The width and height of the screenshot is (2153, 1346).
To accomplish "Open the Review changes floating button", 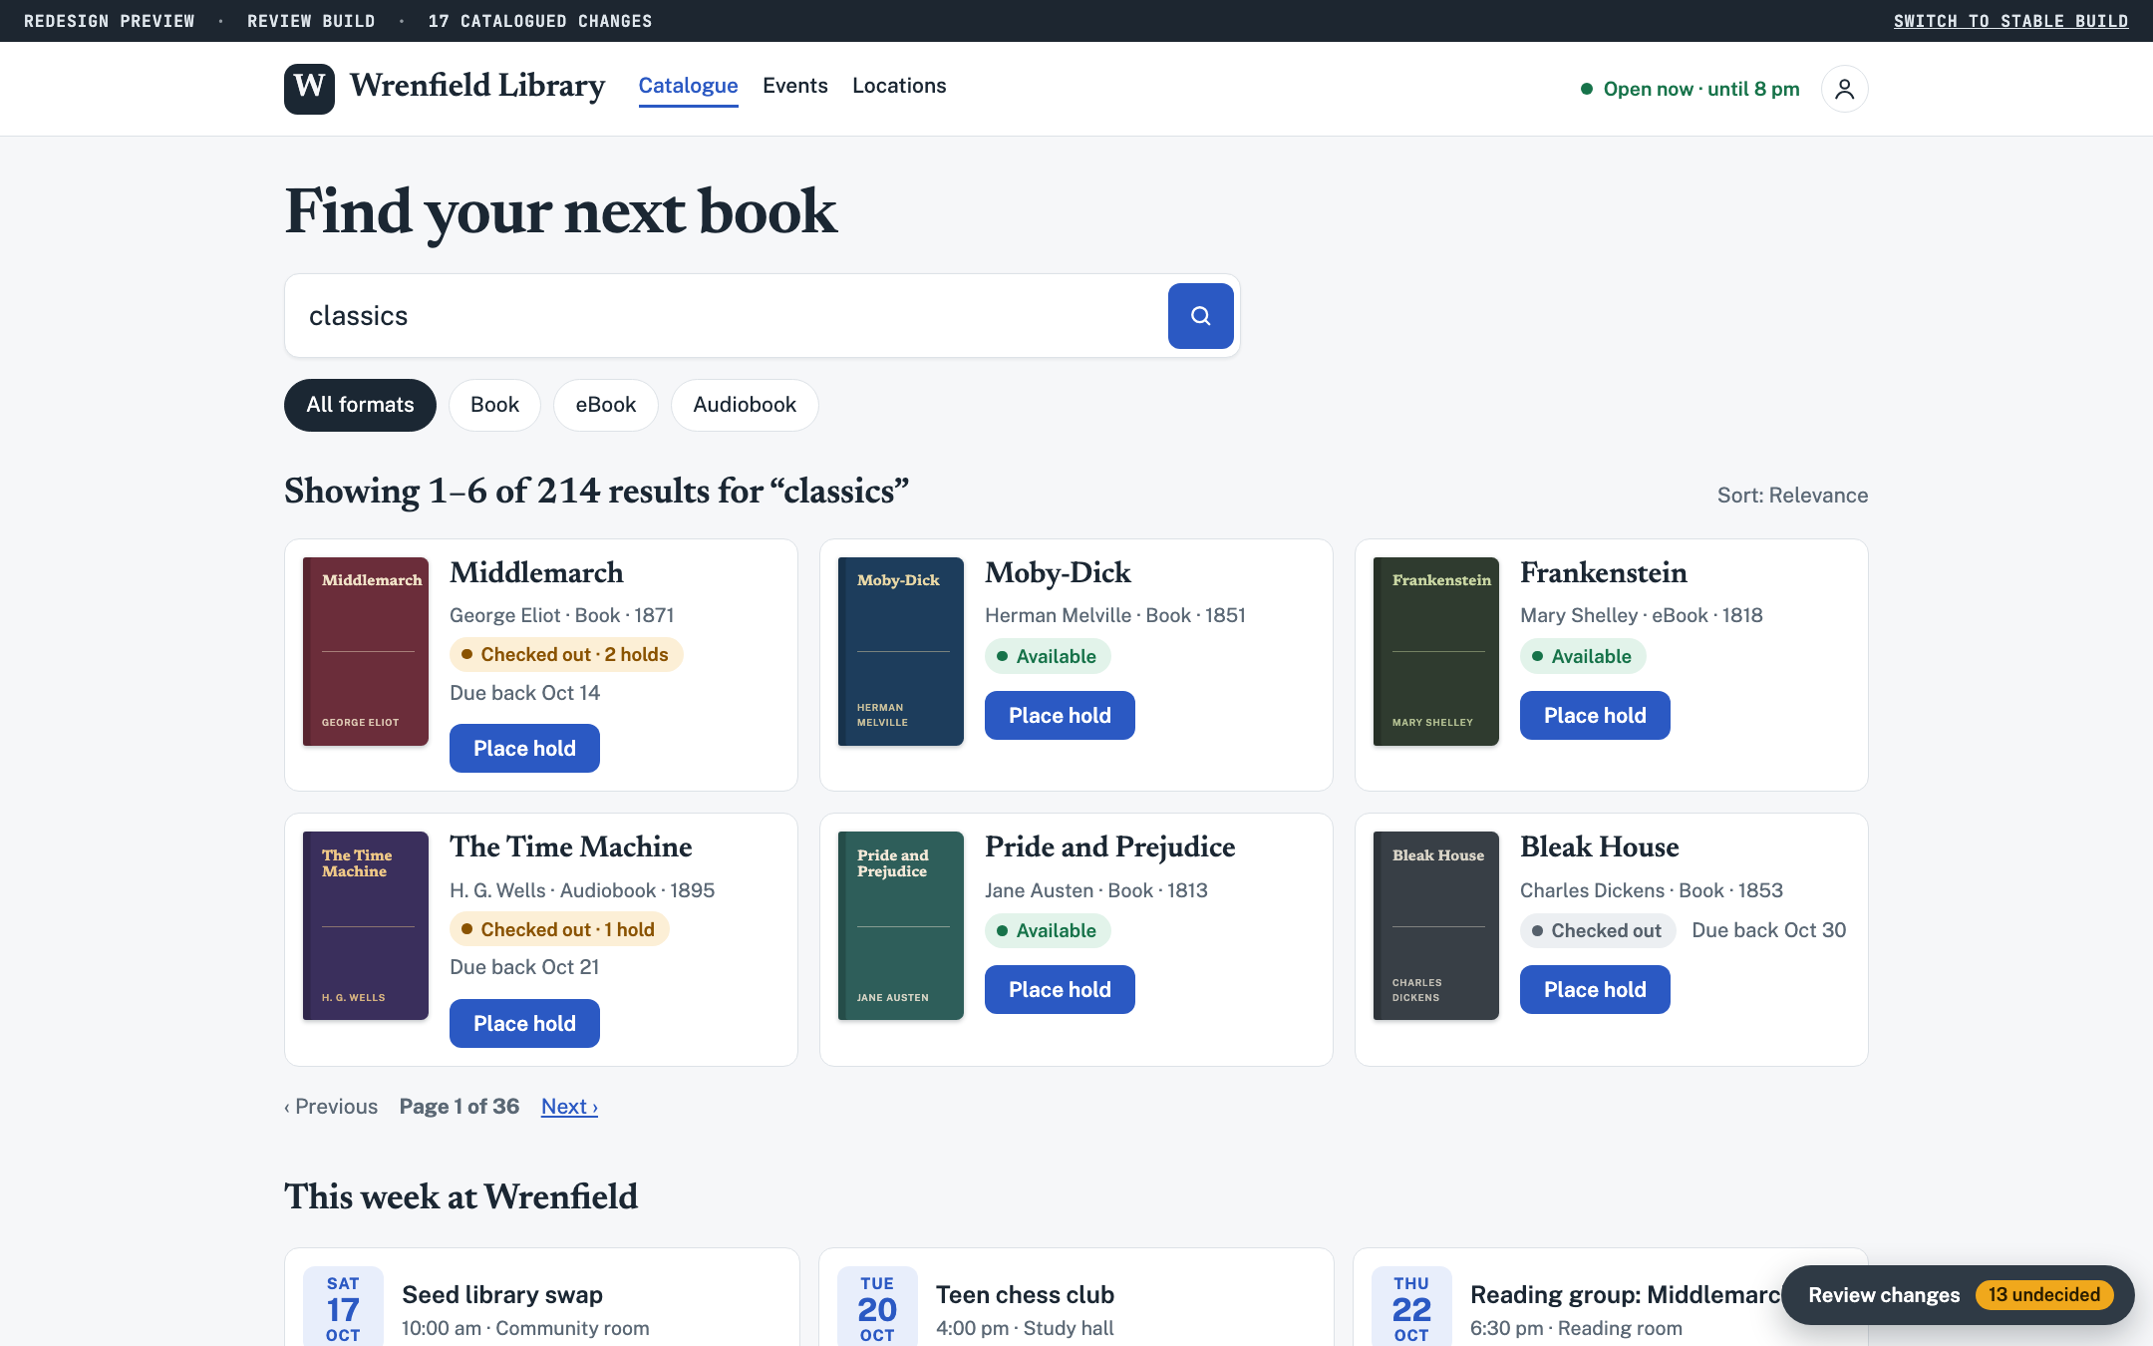I will pos(1958,1295).
